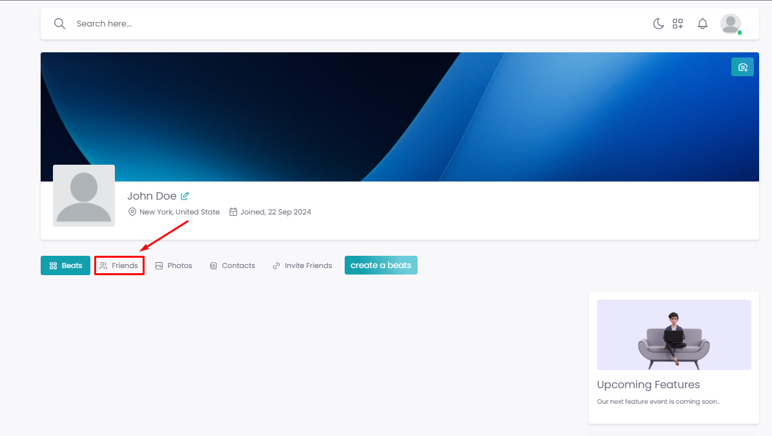Open the apps grid icon
This screenshot has width=772, height=436.
coord(678,24)
